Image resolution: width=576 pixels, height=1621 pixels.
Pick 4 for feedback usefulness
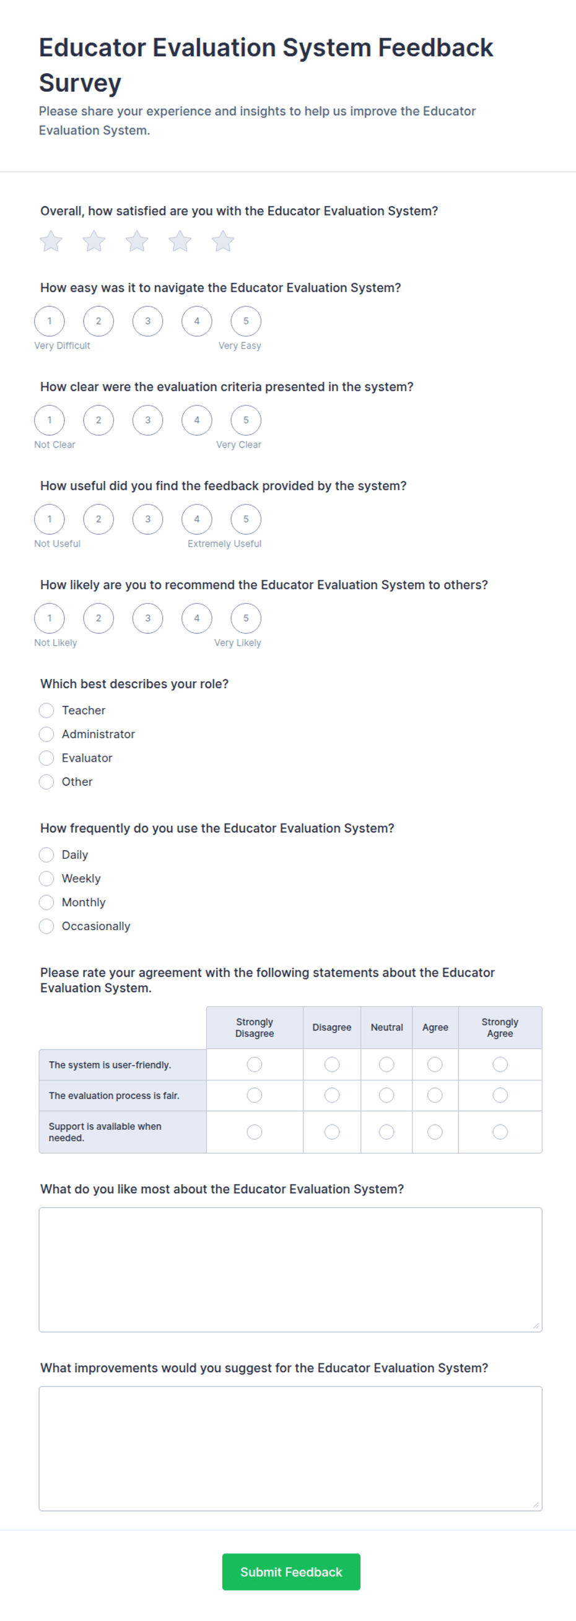click(197, 519)
